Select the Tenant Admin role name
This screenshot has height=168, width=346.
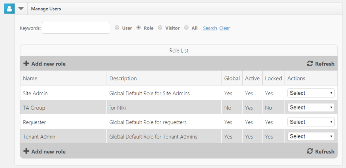coord(39,137)
